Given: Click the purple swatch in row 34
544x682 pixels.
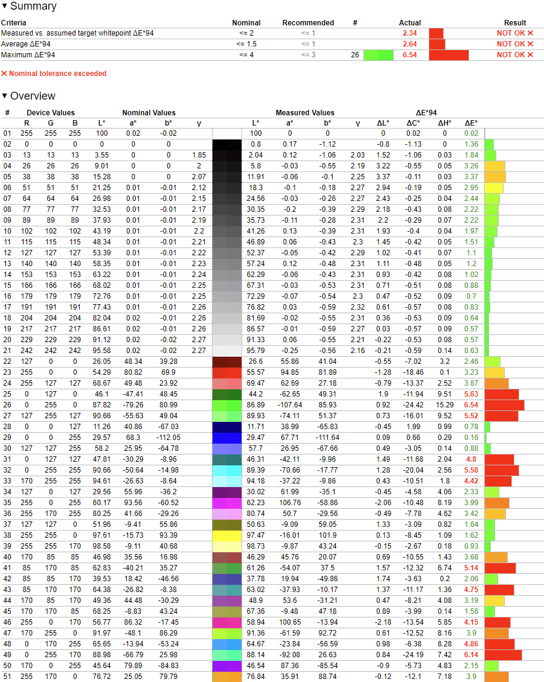Looking at the screenshot, I should (227, 492).
